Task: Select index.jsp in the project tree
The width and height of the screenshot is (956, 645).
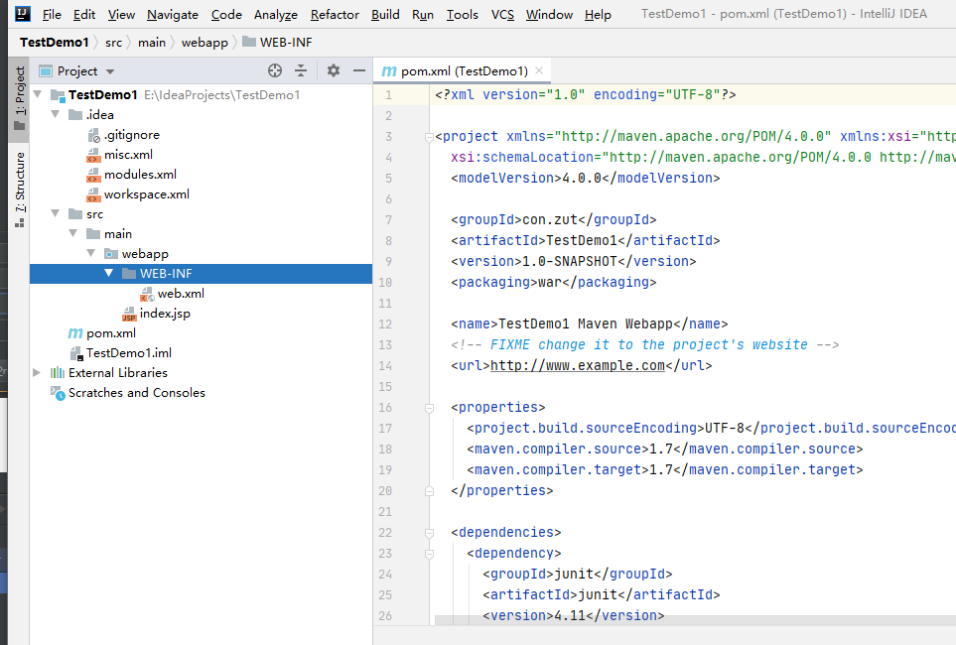Action: (x=165, y=314)
